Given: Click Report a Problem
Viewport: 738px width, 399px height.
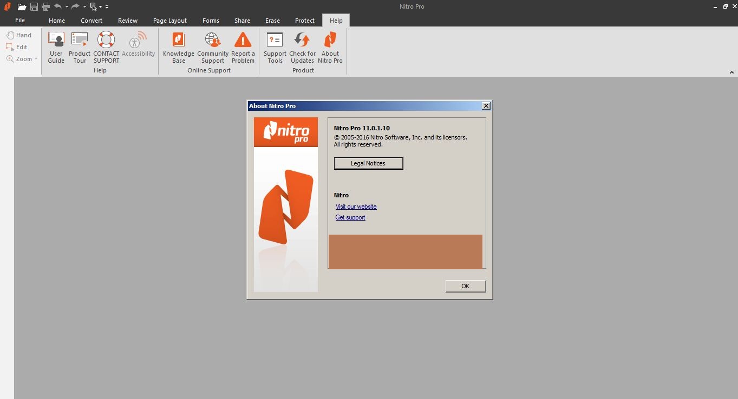Looking at the screenshot, I should pyautogui.click(x=243, y=48).
